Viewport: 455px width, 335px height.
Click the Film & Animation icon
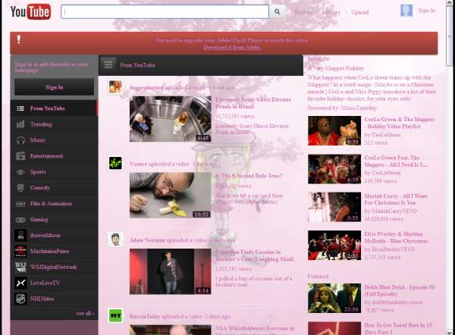[20, 204]
